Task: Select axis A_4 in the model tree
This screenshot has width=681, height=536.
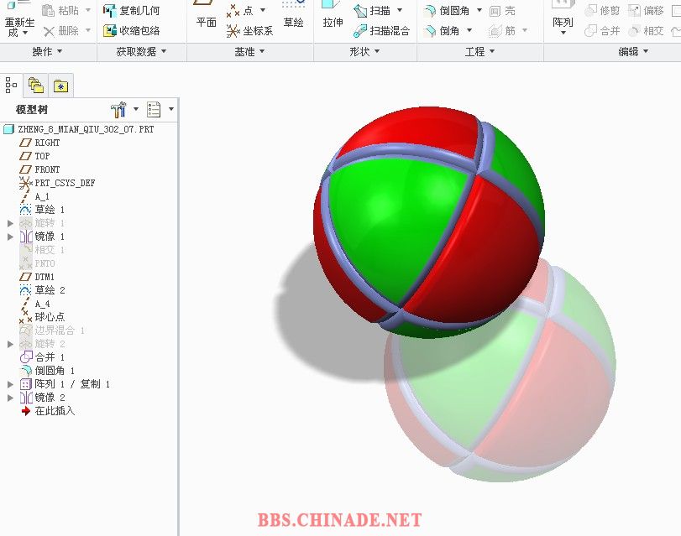Action: point(34,304)
